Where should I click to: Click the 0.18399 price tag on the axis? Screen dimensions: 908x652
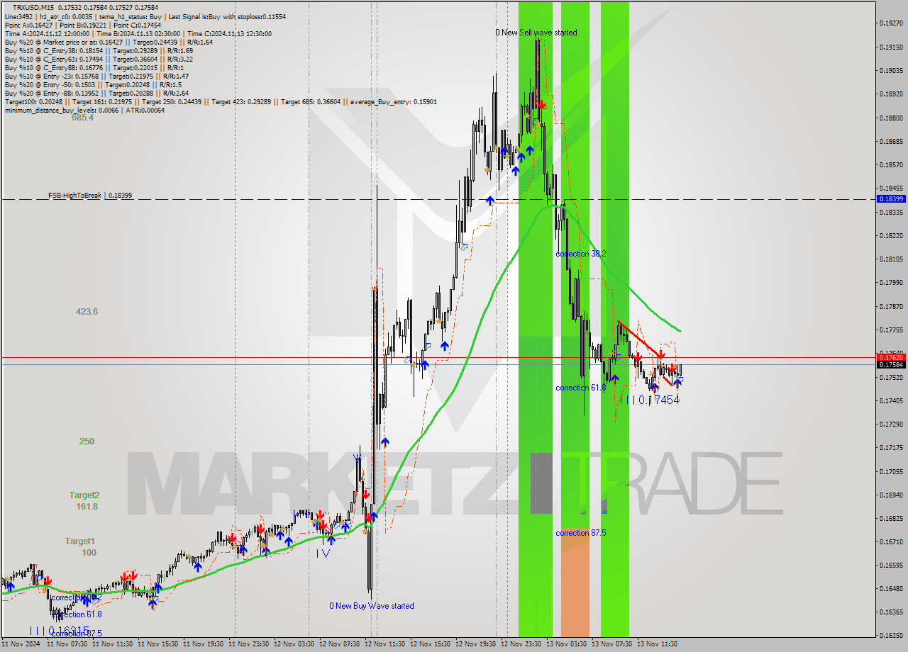click(891, 199)
